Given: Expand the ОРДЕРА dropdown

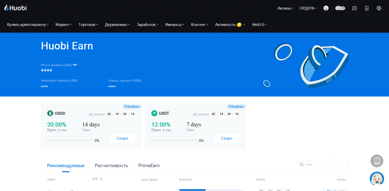Looking at the screenshot, I should tap(308, 8).
